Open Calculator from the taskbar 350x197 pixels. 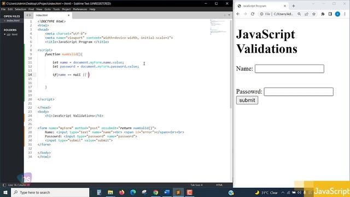pos(99,192)
